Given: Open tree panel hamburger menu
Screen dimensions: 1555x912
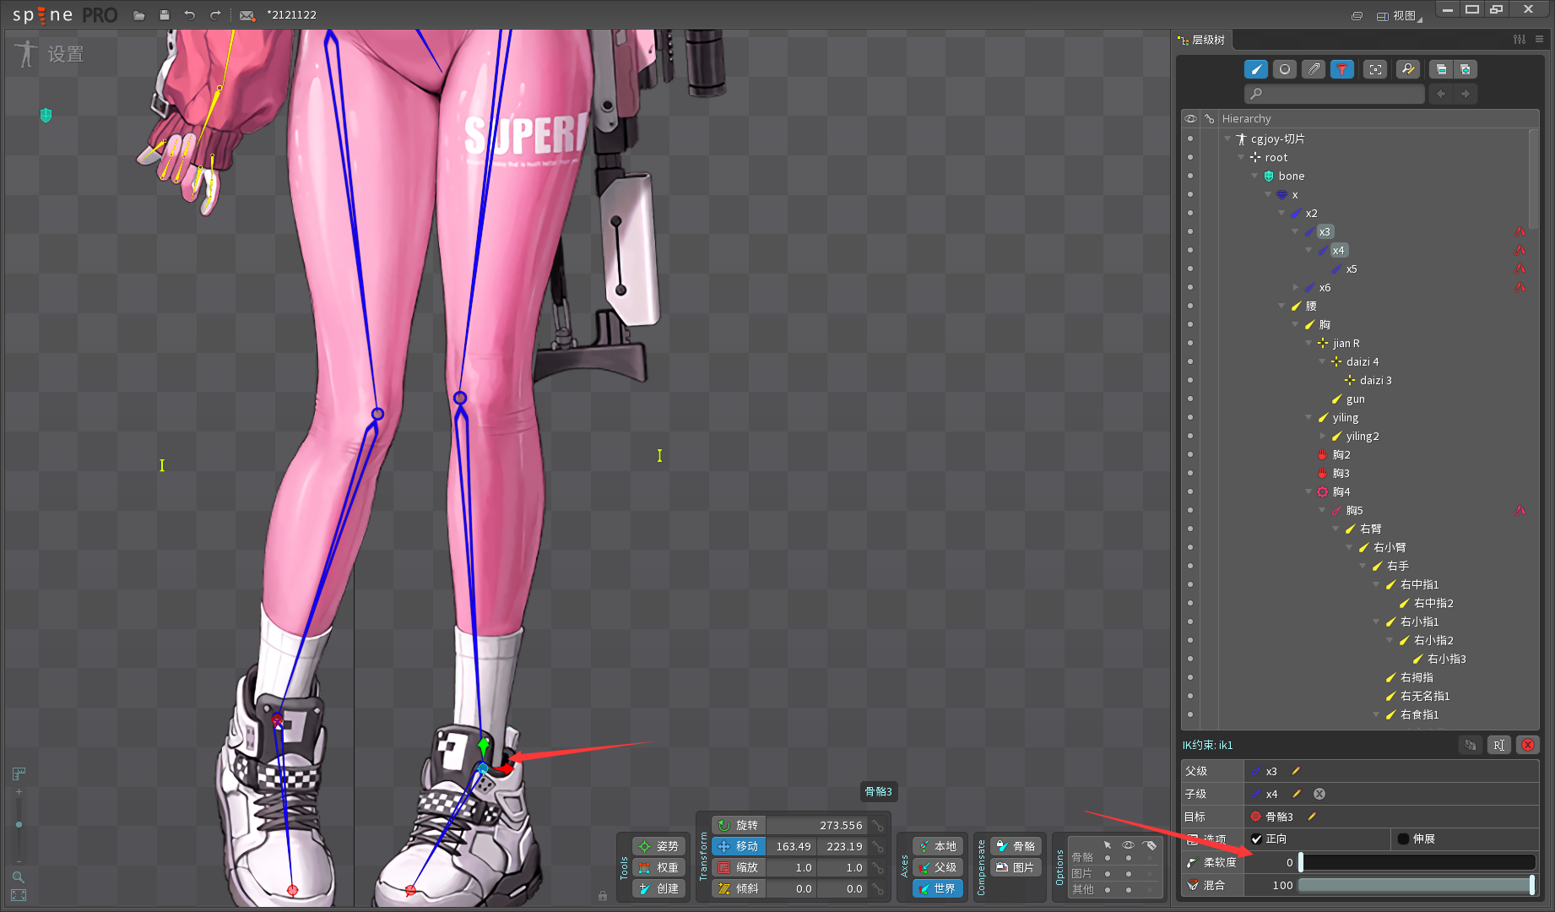Looking at the screenshot, I should pos(1540,39).
